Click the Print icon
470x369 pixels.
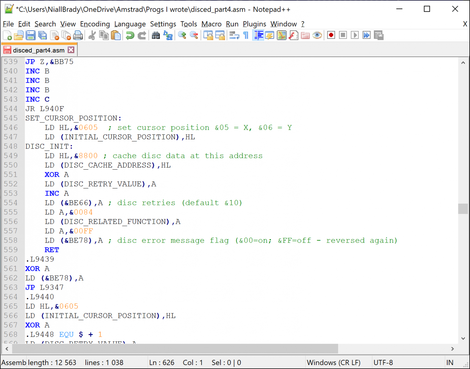(x=78, y=35)
